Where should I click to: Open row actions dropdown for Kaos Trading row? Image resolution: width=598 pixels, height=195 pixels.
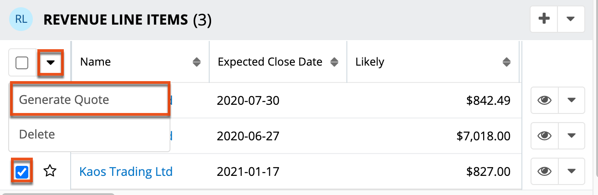(x=571, y=171)
